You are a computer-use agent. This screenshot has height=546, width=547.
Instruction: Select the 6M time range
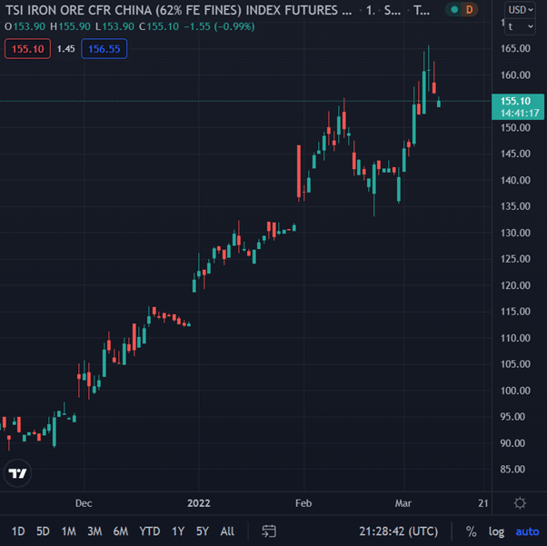[121, 531]
